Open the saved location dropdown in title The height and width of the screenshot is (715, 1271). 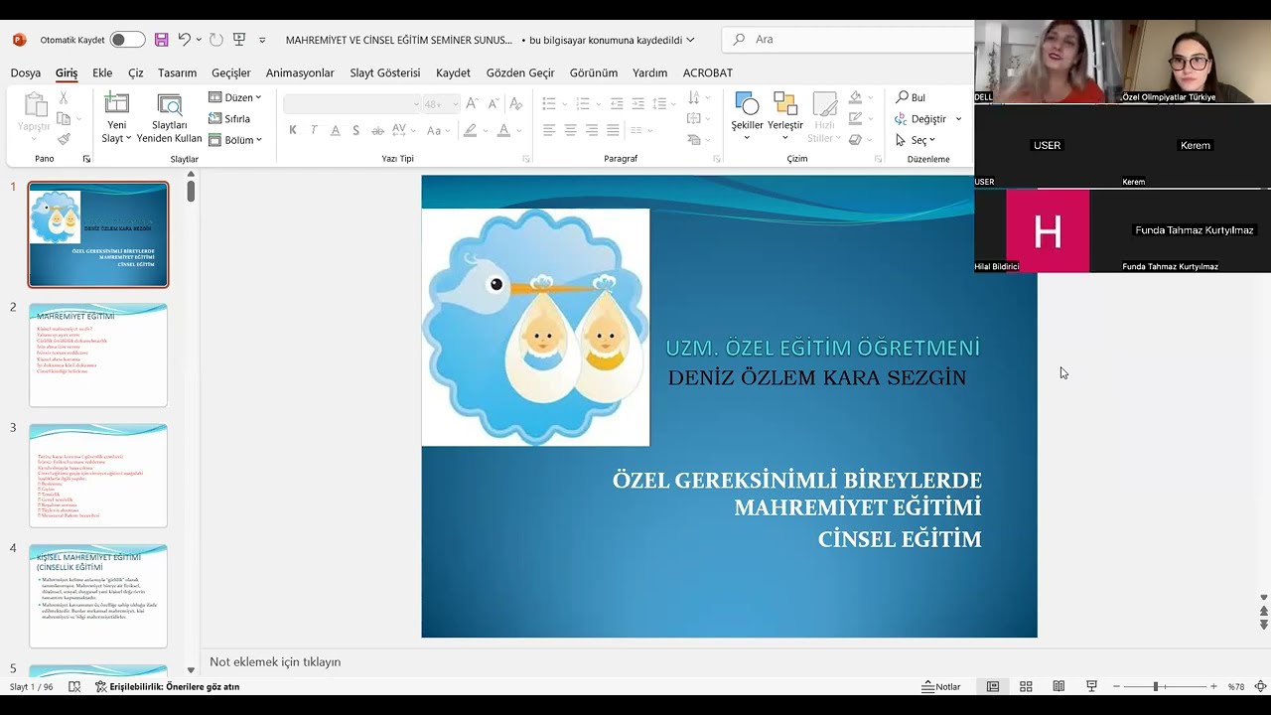click(690, 40)
